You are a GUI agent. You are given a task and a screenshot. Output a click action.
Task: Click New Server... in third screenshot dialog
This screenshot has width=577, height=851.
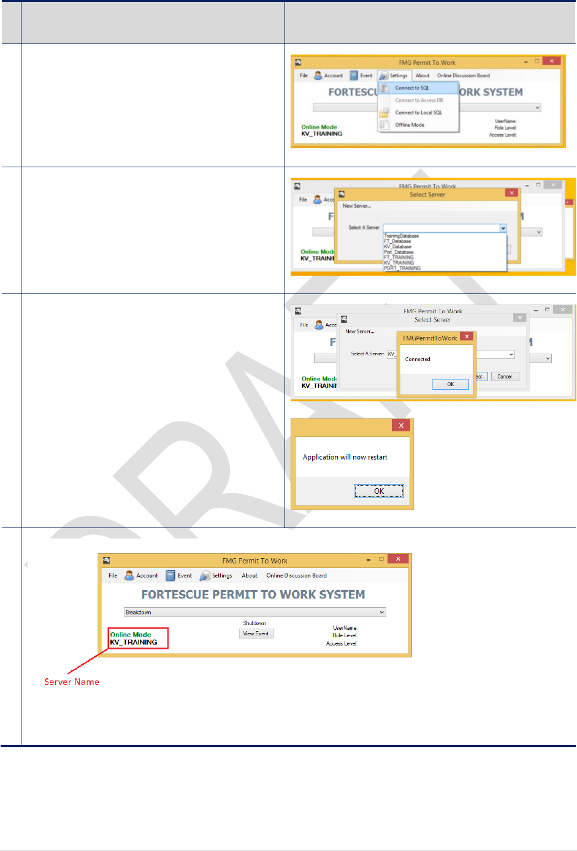(360, 331)
